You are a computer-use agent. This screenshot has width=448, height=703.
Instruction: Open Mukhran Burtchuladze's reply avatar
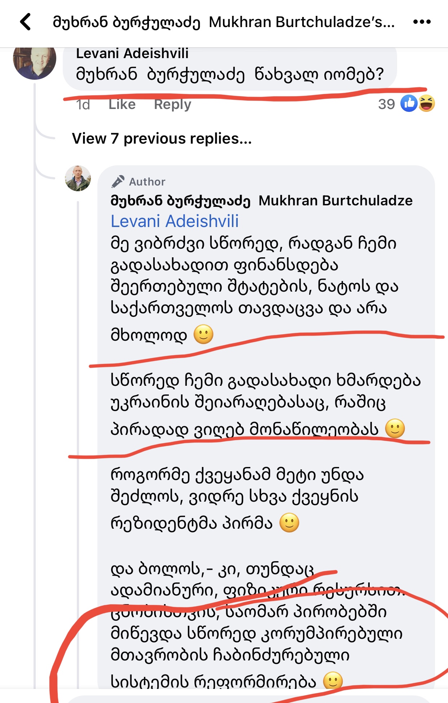[78, 178]
